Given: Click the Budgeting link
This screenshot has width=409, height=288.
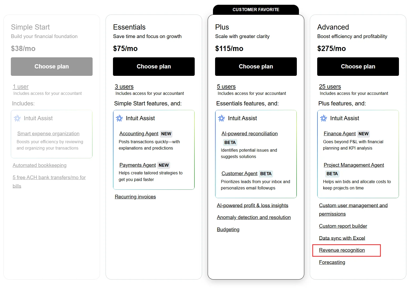Looking at the screenshot, I should pyautogui.click(x=228, y=230).
